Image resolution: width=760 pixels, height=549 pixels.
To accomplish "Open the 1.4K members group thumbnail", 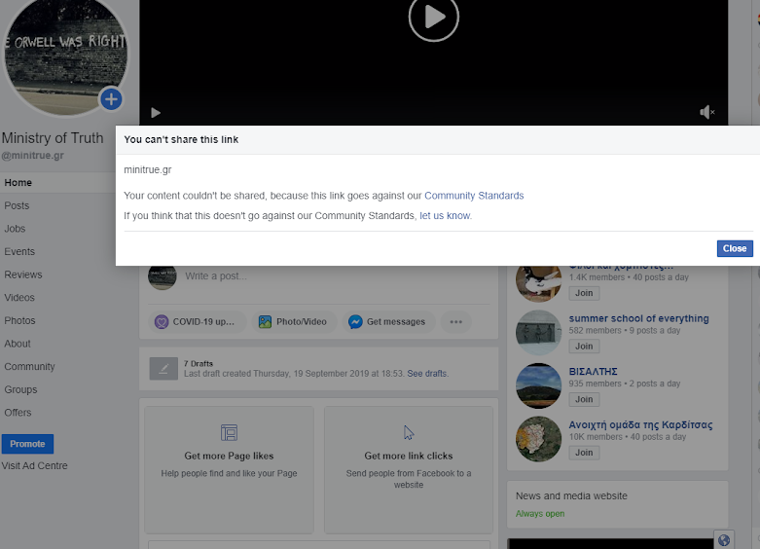I will pos(538,283).
